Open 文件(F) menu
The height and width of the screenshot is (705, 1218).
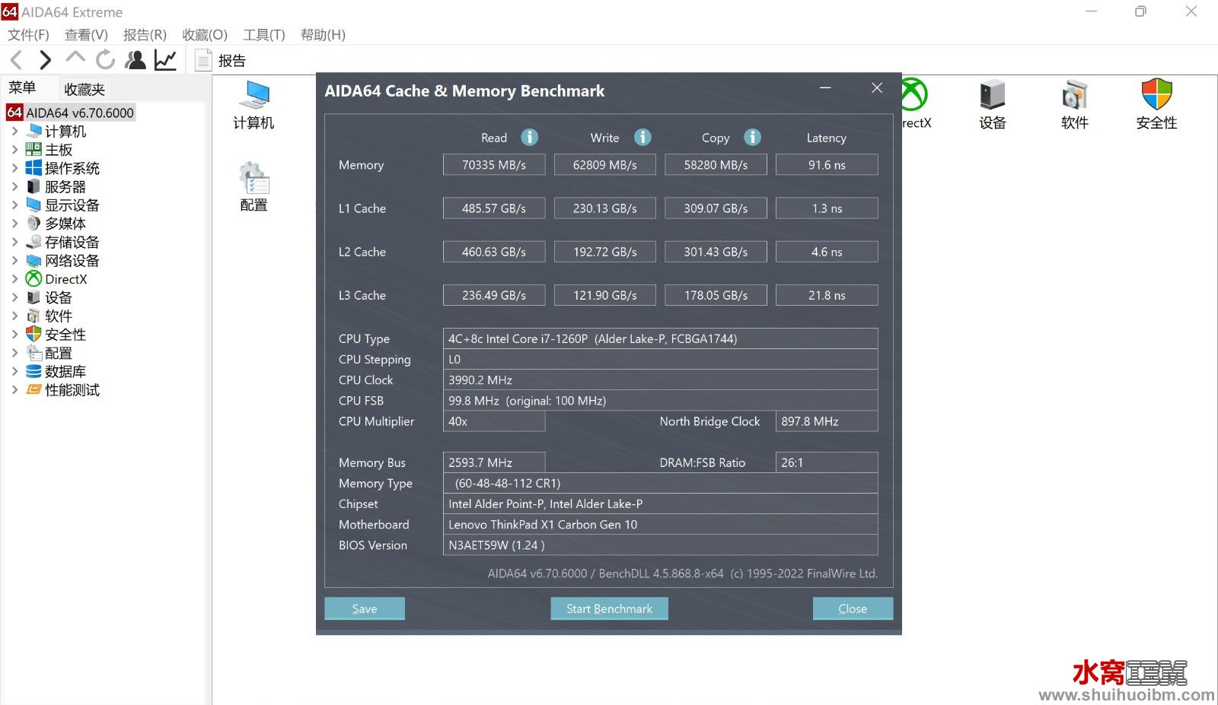point(28,35)
